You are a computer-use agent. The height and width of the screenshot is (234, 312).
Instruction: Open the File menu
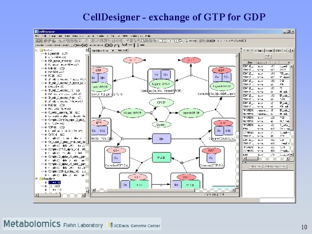point(37,36)
